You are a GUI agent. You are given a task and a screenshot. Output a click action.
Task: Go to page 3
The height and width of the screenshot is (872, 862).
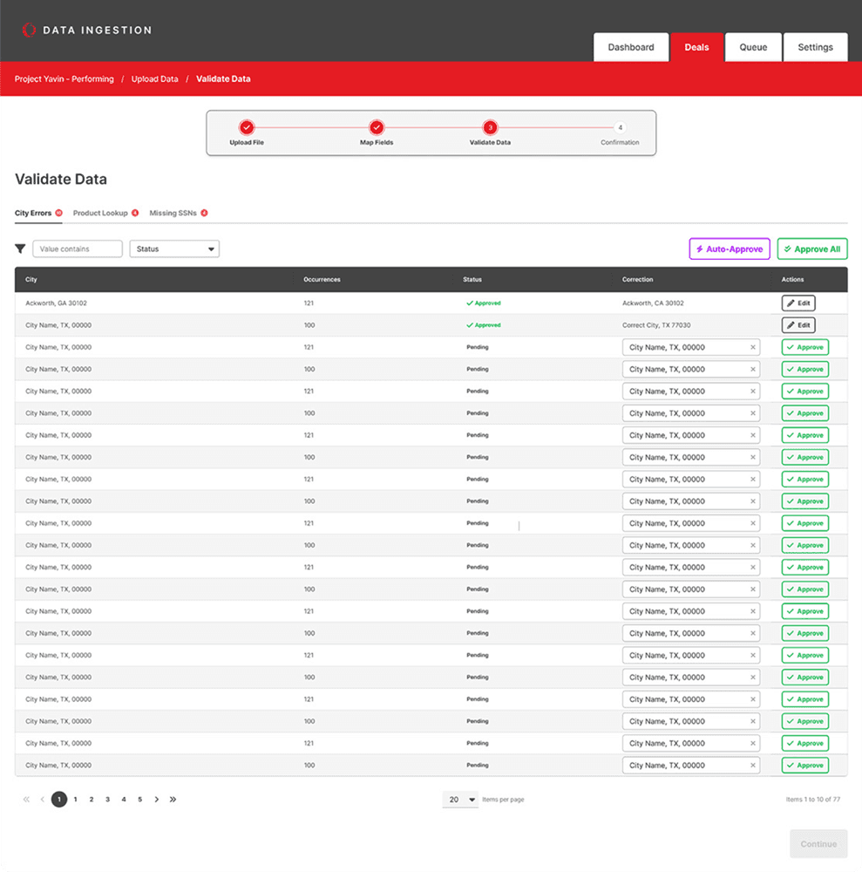[x=107, y=799]
